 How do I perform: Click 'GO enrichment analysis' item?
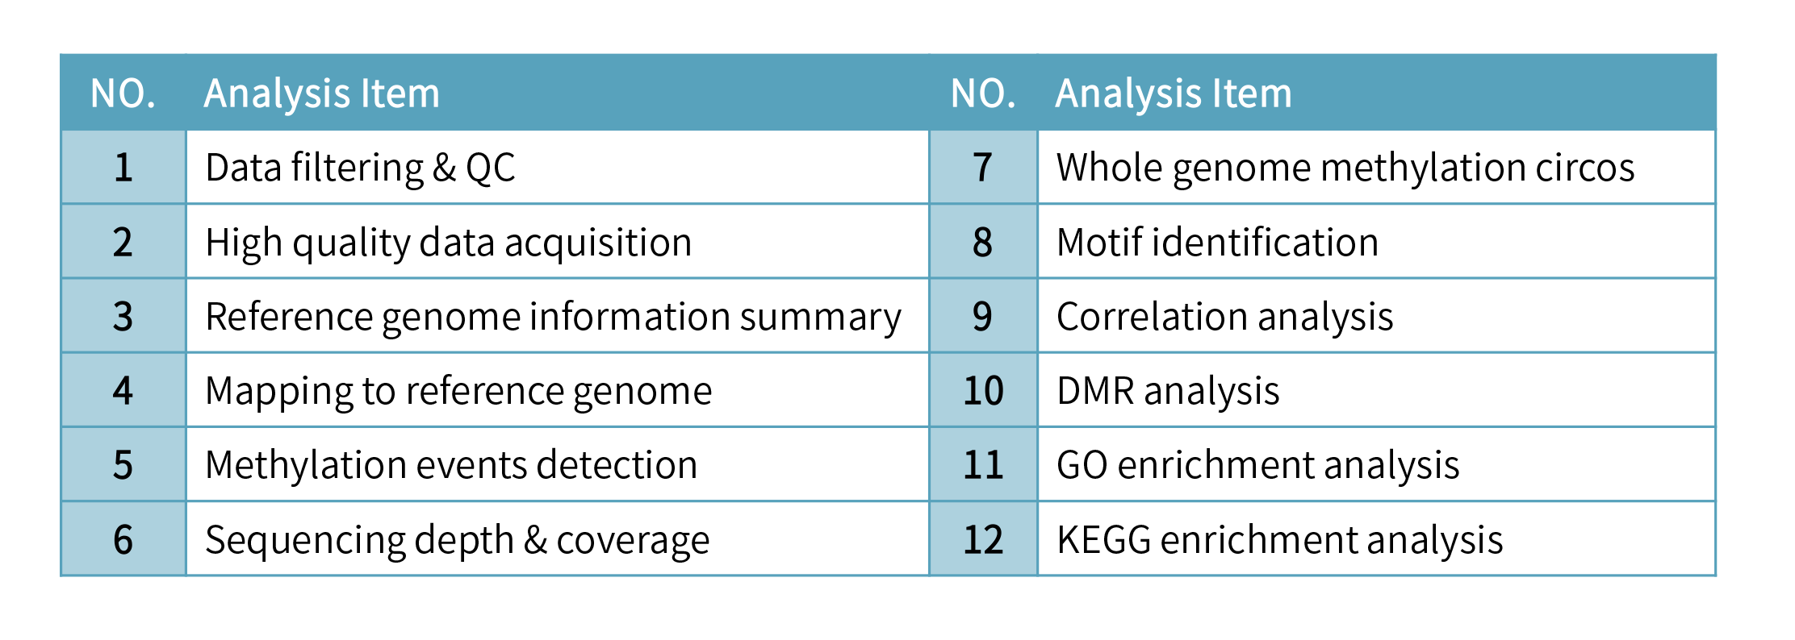(x=1257, y=465)
